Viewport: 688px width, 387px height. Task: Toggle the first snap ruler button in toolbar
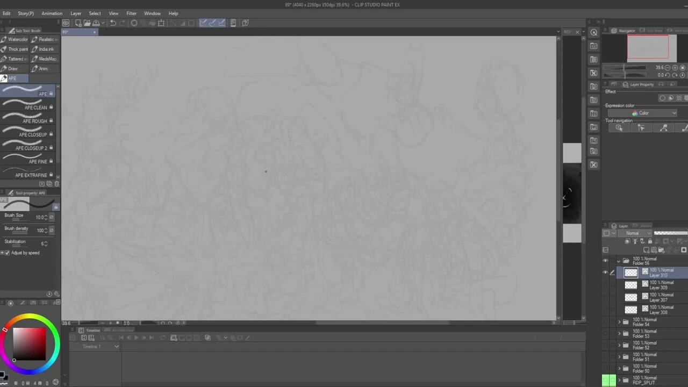[x=203, y=23]
